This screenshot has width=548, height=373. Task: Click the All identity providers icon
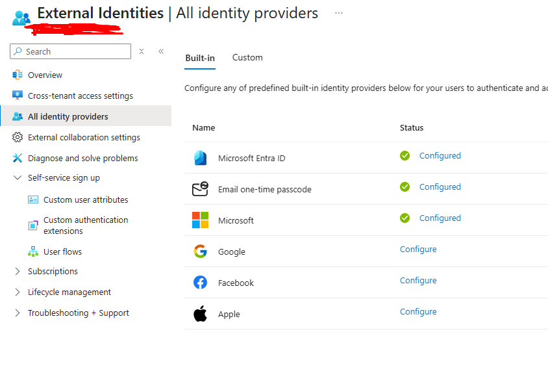pos(18,116)
